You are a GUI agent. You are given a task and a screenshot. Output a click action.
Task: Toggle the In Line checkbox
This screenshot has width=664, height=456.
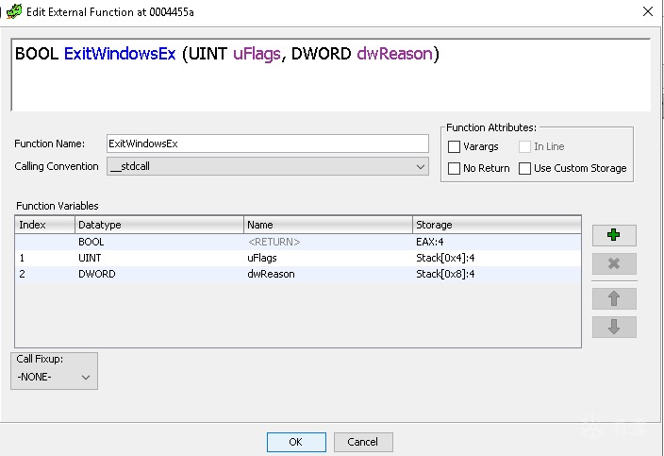coord(524,146)
